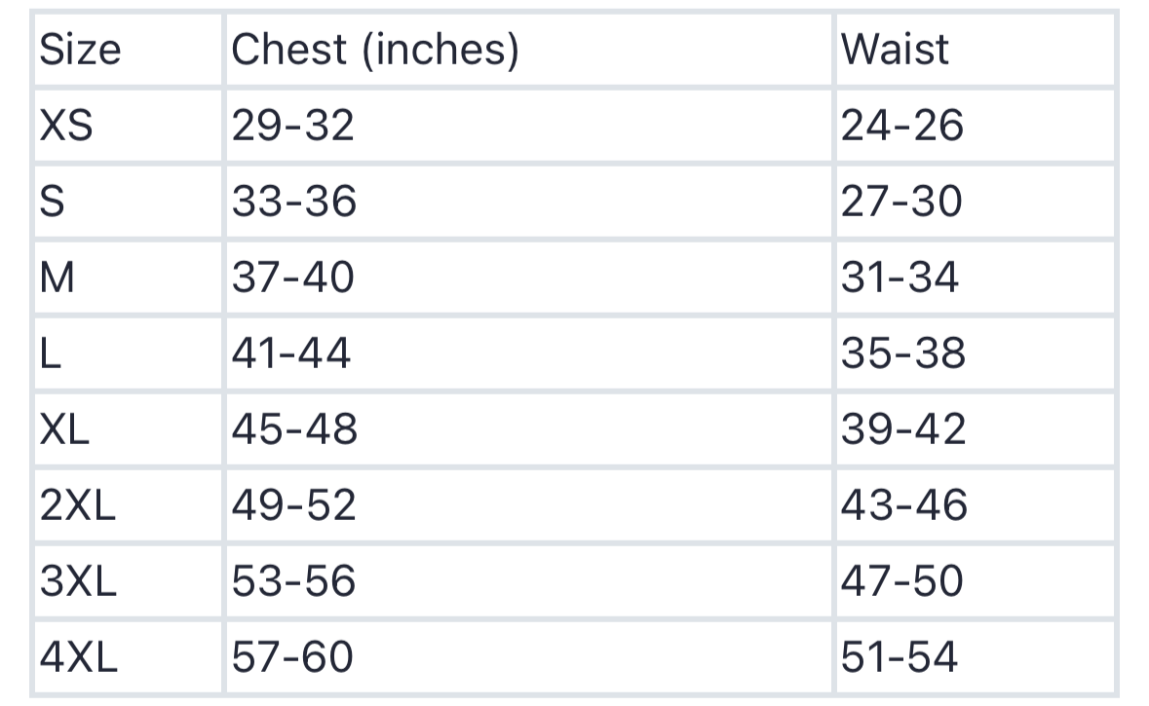This screenshot has width=1149, height=706.
Task: Select waist range 39-42
Action: [x=903, y=428]
